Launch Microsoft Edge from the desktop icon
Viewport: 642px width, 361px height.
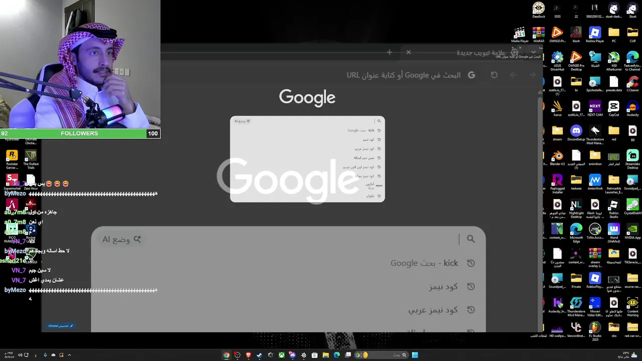click(x=576, y=232)
